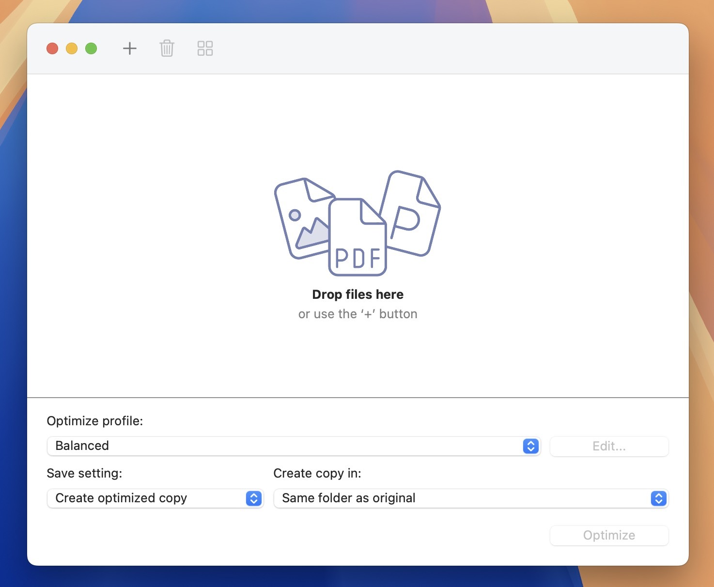Open the 'Same folder as original' dropdown

[436, 498]
